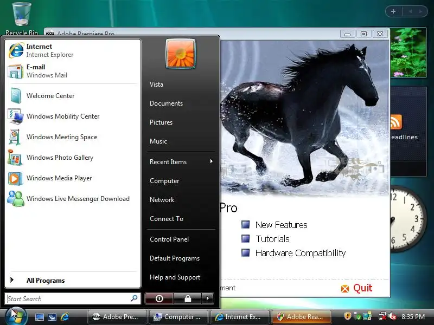Click Show Desktop quick launch icon
The width and height of the screenshot is (434, 325).
tap(39, 317)
